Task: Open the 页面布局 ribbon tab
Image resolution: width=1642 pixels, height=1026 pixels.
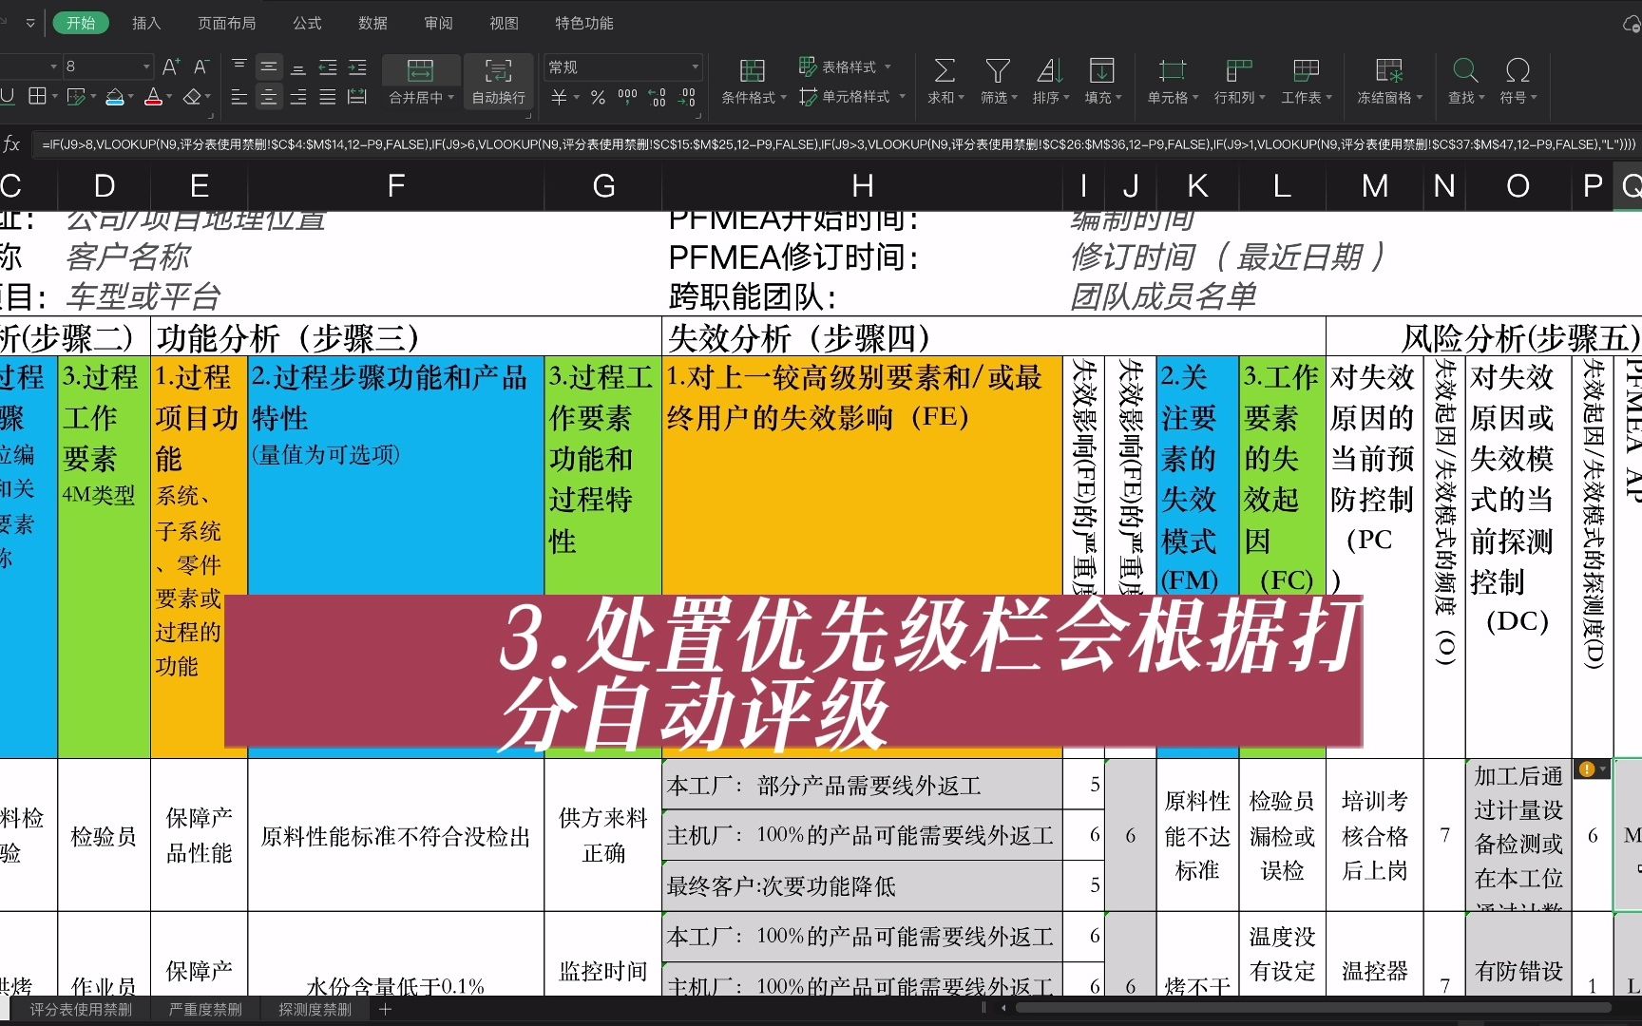Action: click(226, 23)
